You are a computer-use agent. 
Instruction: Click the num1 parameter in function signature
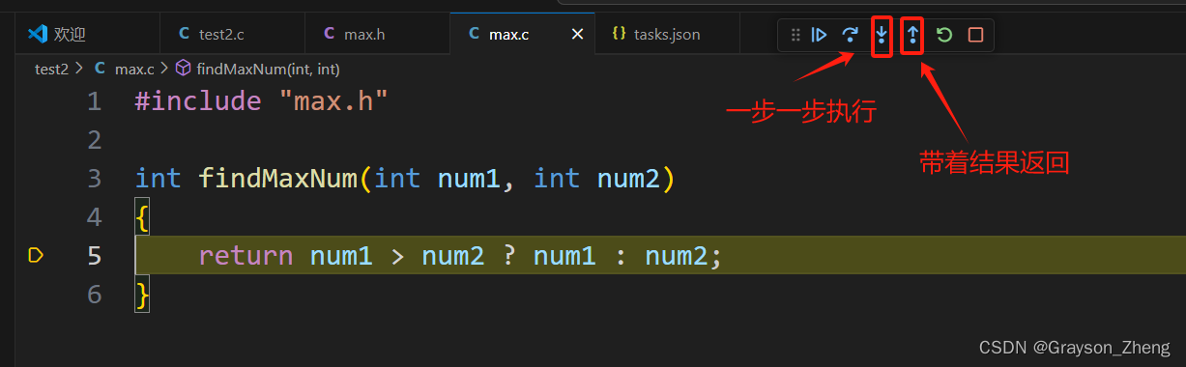(x=469, y=178)
